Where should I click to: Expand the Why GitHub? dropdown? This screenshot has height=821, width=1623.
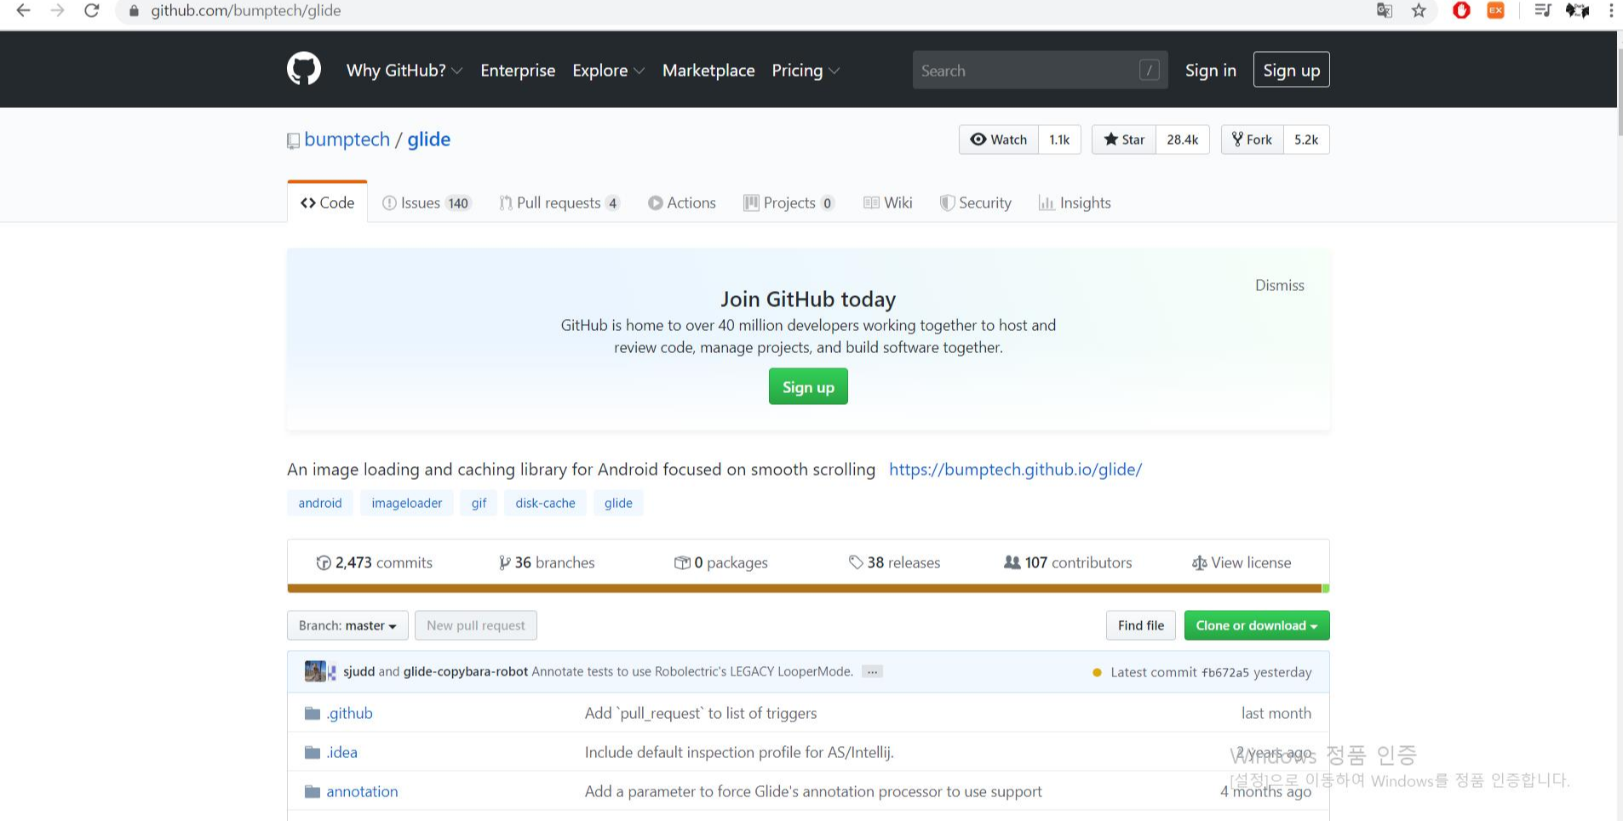[404, 71]
